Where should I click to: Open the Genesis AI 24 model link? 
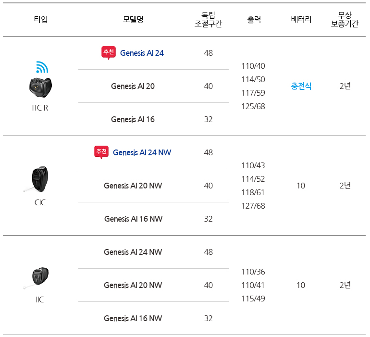tap(142, 53)
